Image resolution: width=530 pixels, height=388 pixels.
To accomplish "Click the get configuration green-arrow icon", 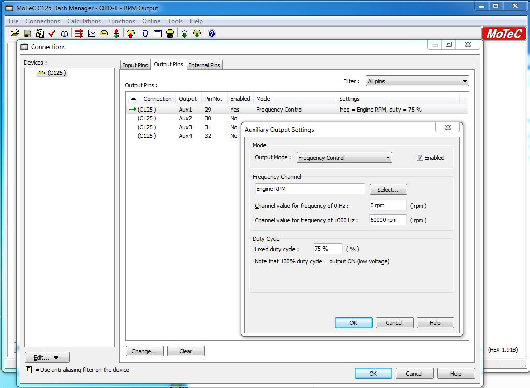I will point(197,34).
